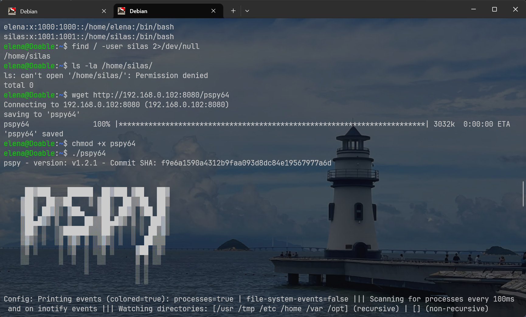Click the text "(non-recursive)"
The width and height of the screenshot is (526, 317).
coord(457,309)
